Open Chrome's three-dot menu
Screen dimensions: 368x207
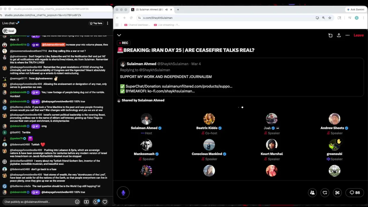coord(363,18)
